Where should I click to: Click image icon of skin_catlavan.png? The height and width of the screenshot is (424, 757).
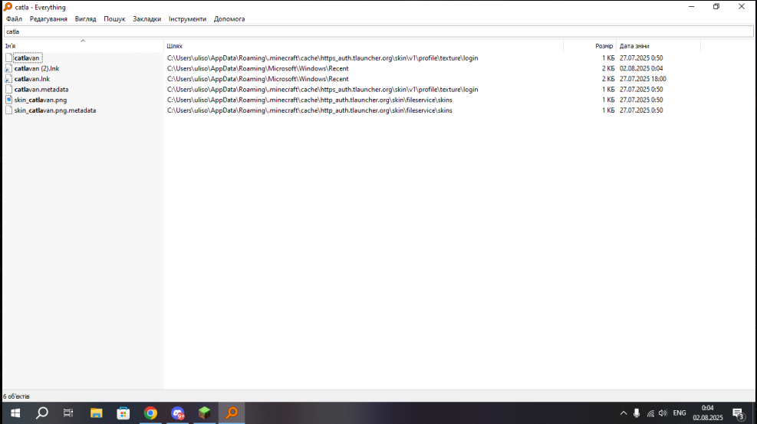coord(8,100)
